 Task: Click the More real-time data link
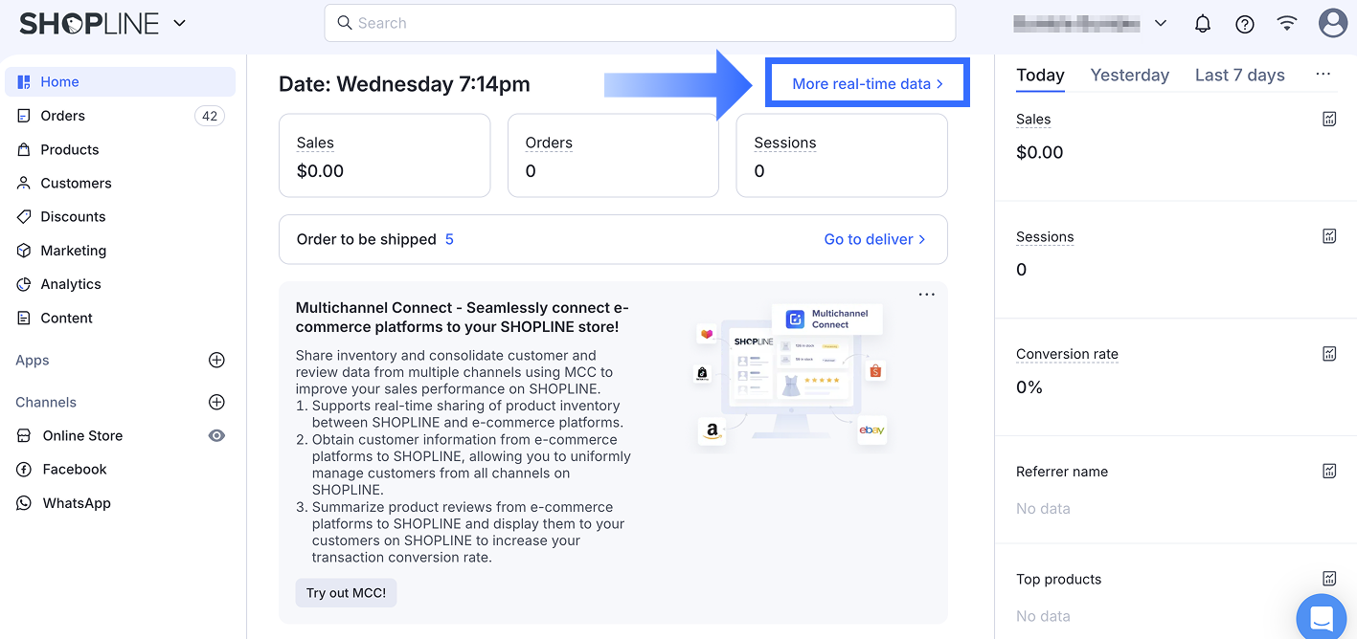tap(867, 84)
